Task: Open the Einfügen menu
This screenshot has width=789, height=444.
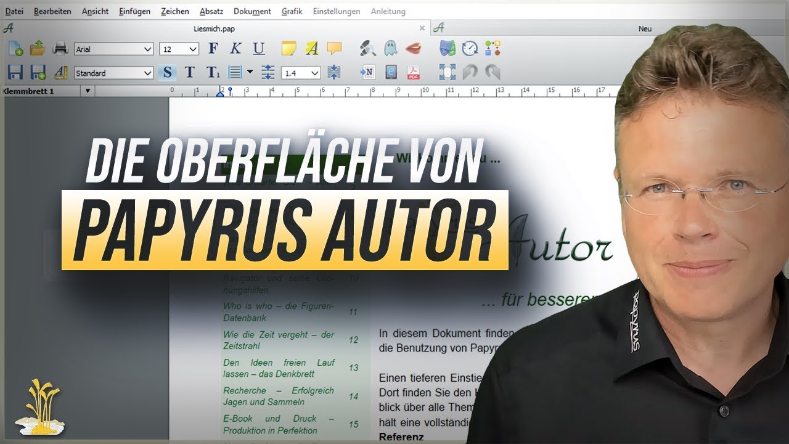Action: click(x=134, y=11)
